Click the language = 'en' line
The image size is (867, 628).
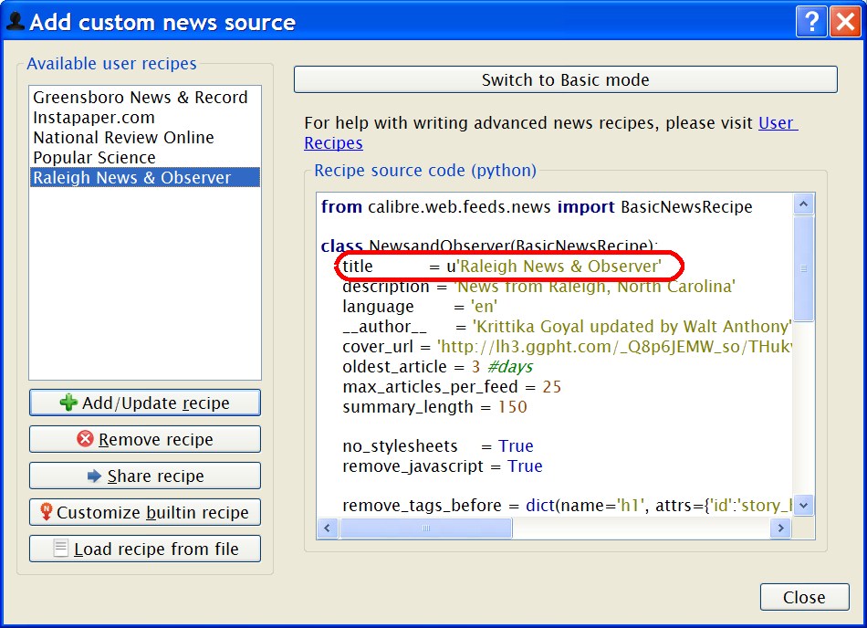(420, 307)
